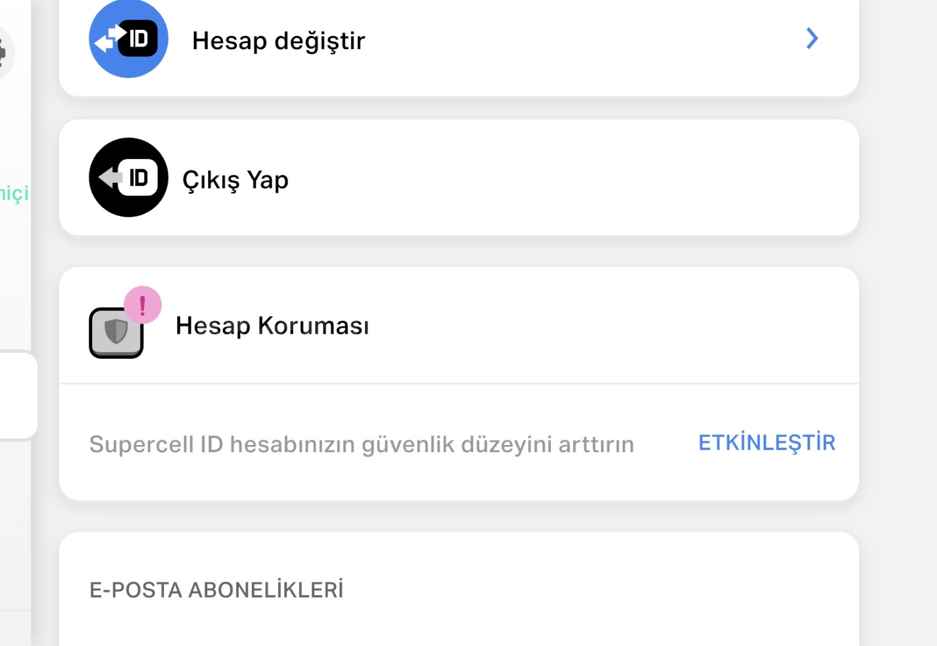This screenshot has width=937, height=646.
Task: Tap the partial white card in left sidebar
Action: 18,395
